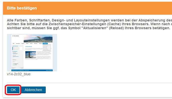The height and width of the screenshot is (99, 172).
Task: Click the open dropdown menu in the preview
Action: tap(46, 47)
